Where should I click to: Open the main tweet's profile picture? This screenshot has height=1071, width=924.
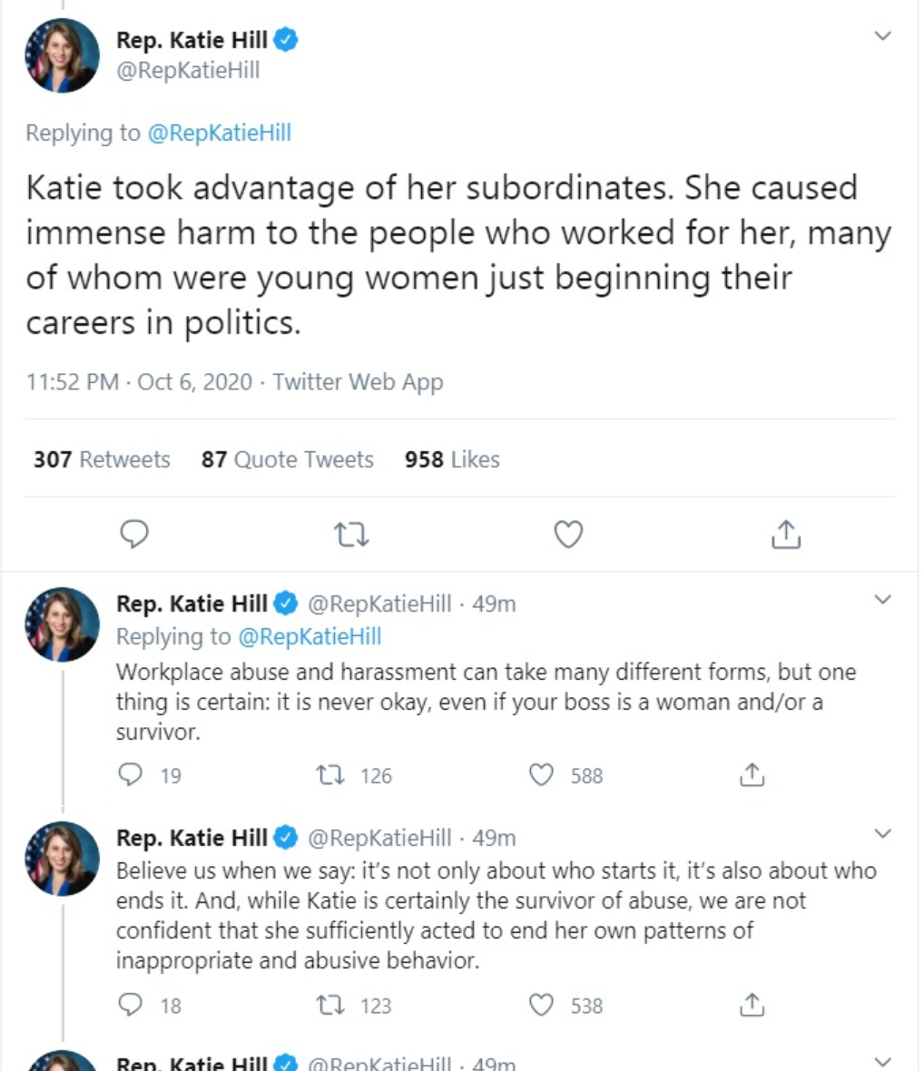(62, 55)
